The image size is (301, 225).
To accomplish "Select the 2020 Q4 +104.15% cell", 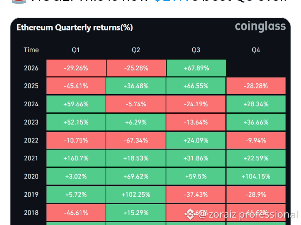I will tap(256, 176).
